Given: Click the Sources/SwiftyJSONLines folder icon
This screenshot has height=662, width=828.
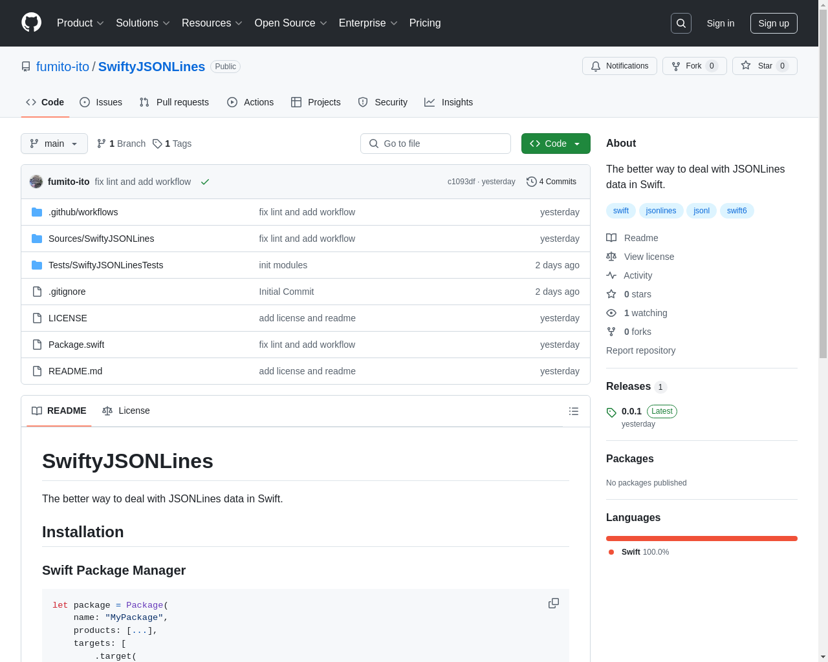Looking at the screenshot, I should click(37, 239).
